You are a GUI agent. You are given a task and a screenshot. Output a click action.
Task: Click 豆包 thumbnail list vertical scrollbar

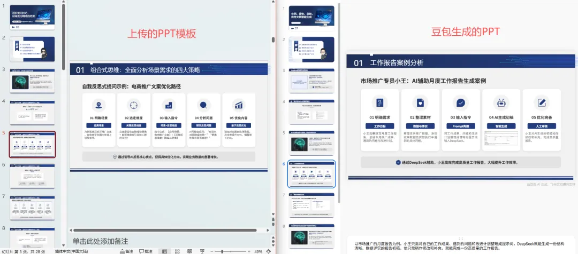339,103
